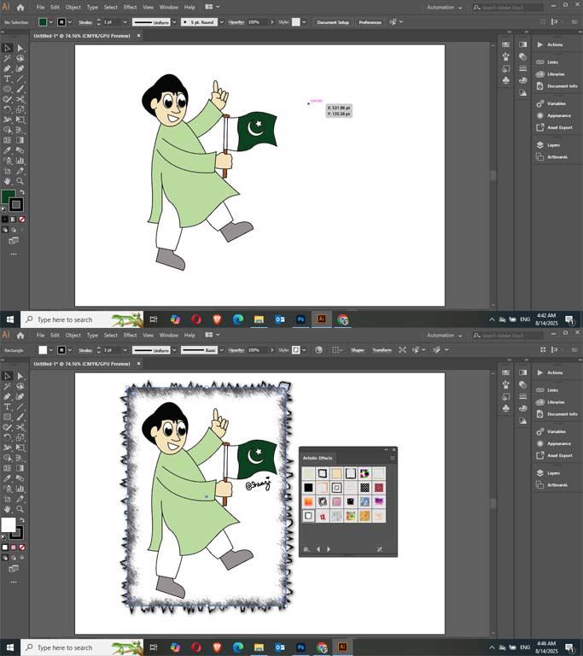
Task: Open the File menu in the 4:42 AM window
Action: (x=40, y=7)
